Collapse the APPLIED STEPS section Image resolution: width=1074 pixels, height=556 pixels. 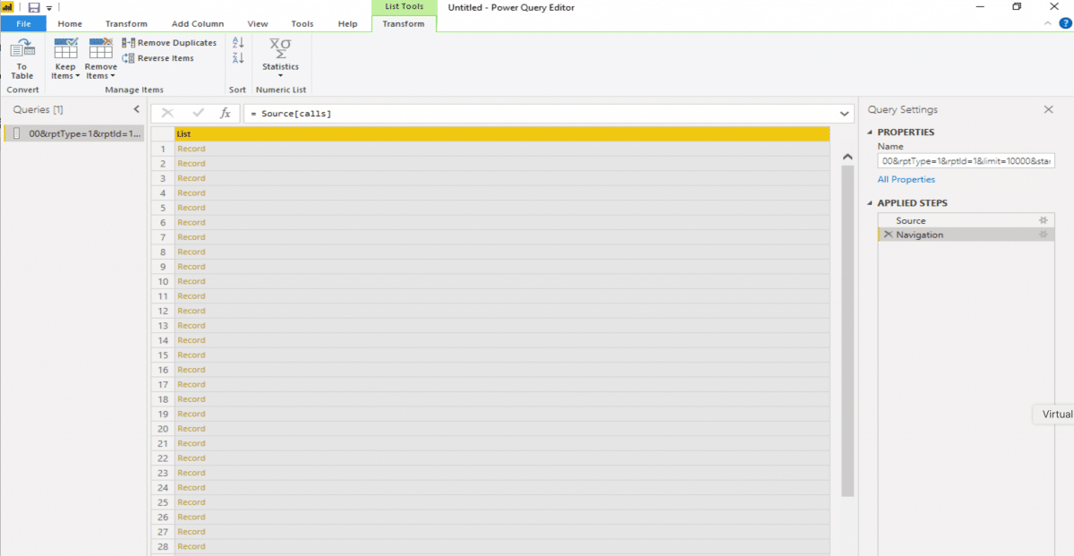[x=870, y=203]
